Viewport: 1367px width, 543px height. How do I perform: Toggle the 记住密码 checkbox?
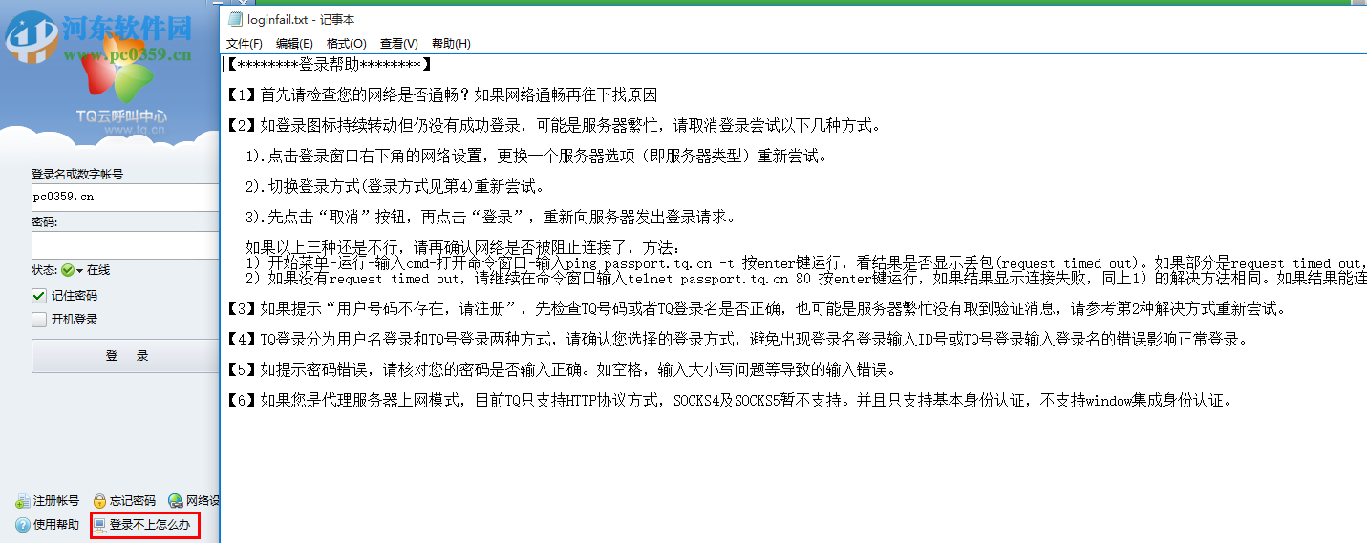point(39,296)
